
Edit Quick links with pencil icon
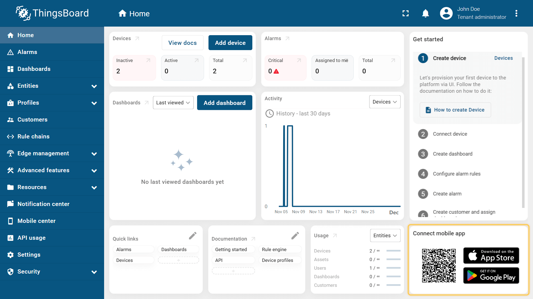click(x=193, y=236)
